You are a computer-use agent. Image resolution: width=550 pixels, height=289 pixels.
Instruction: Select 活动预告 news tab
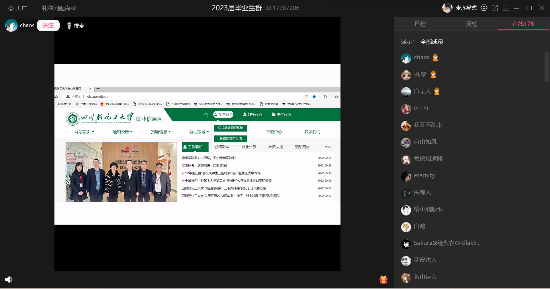pos(302,147)
